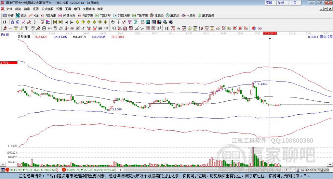
Task: Open the 江恩轮 Gann wheel
Action: [x=157, y=16]
